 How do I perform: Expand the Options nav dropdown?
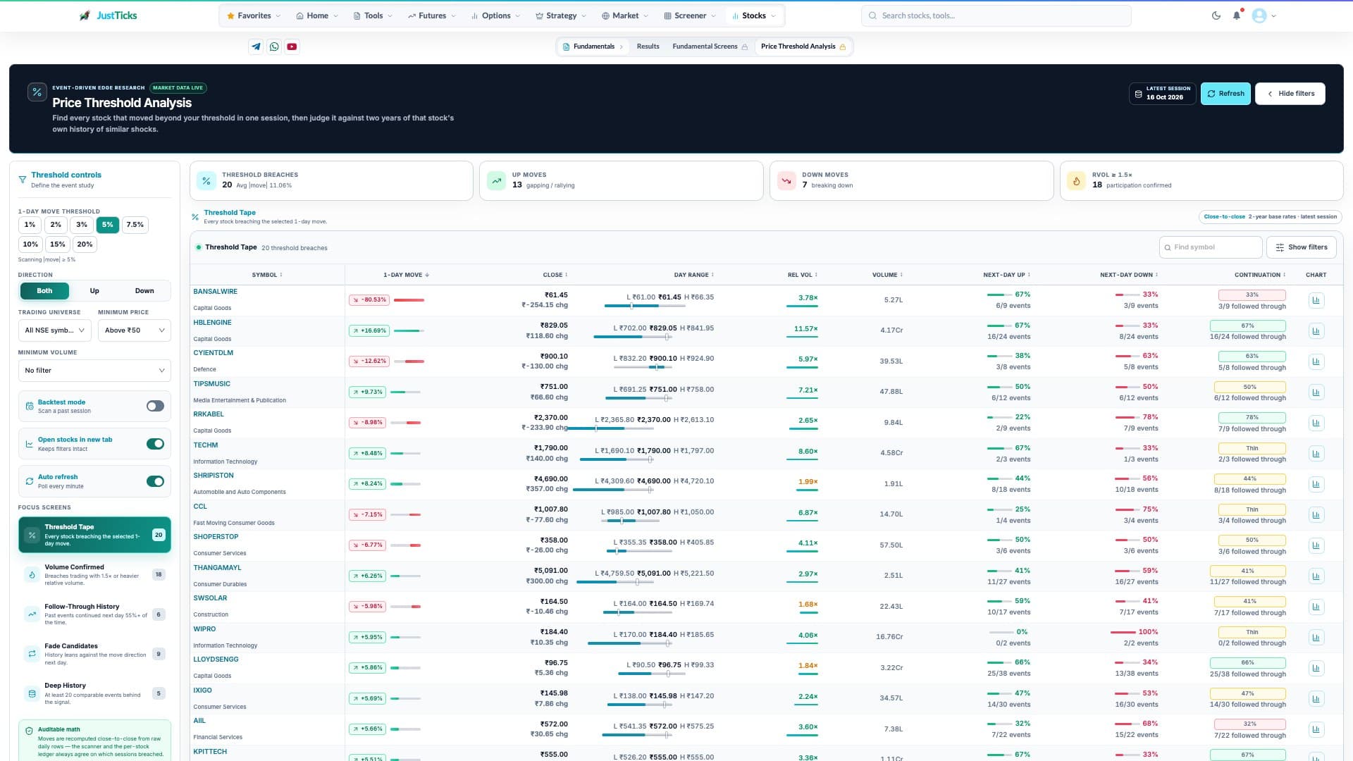tap(495, 16)
